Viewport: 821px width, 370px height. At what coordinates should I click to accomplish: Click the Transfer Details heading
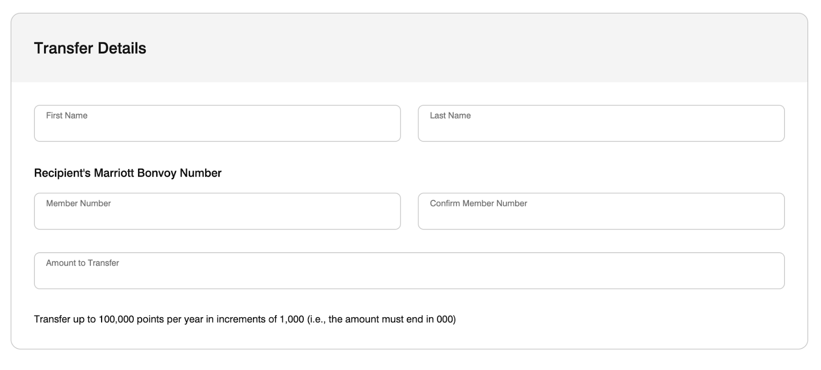(90, 48)
